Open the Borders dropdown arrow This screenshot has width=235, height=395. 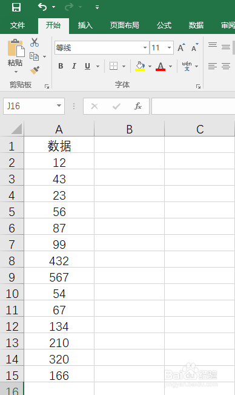(124, 66)
